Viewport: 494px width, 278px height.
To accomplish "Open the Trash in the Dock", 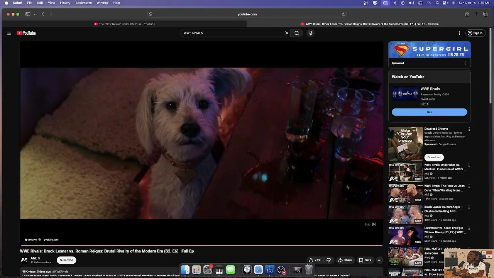I will 309,270.
